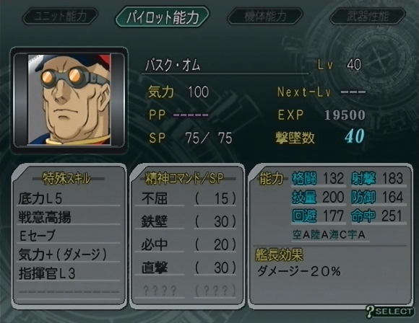This screenshot has height=323, width=419.
Task: Switch to the ユニット能力 tab
Action: tap(61, 17)
